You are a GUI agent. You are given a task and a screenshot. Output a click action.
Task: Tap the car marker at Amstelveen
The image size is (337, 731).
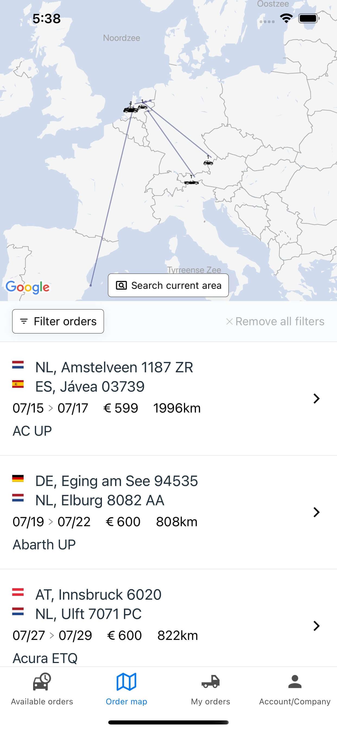pyautogui.click(x=130, y=110)
